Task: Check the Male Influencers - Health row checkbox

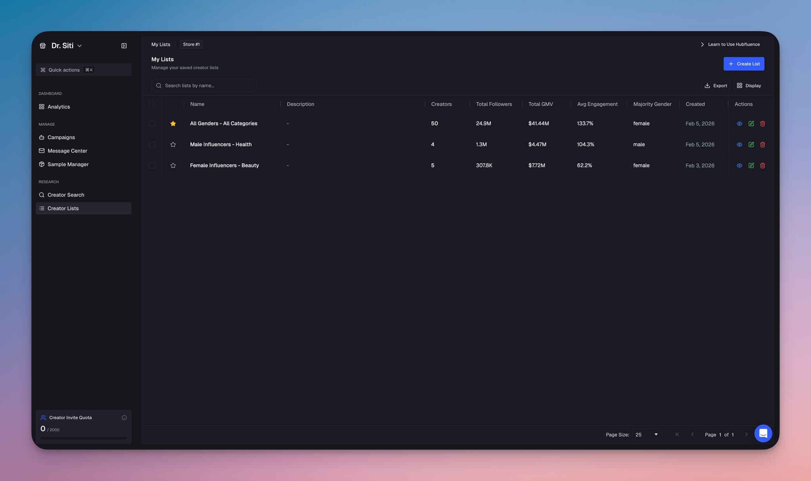Action: (x=152, y=144)
